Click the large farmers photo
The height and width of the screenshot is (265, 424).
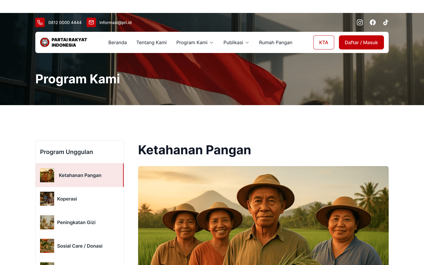[263, 216]
